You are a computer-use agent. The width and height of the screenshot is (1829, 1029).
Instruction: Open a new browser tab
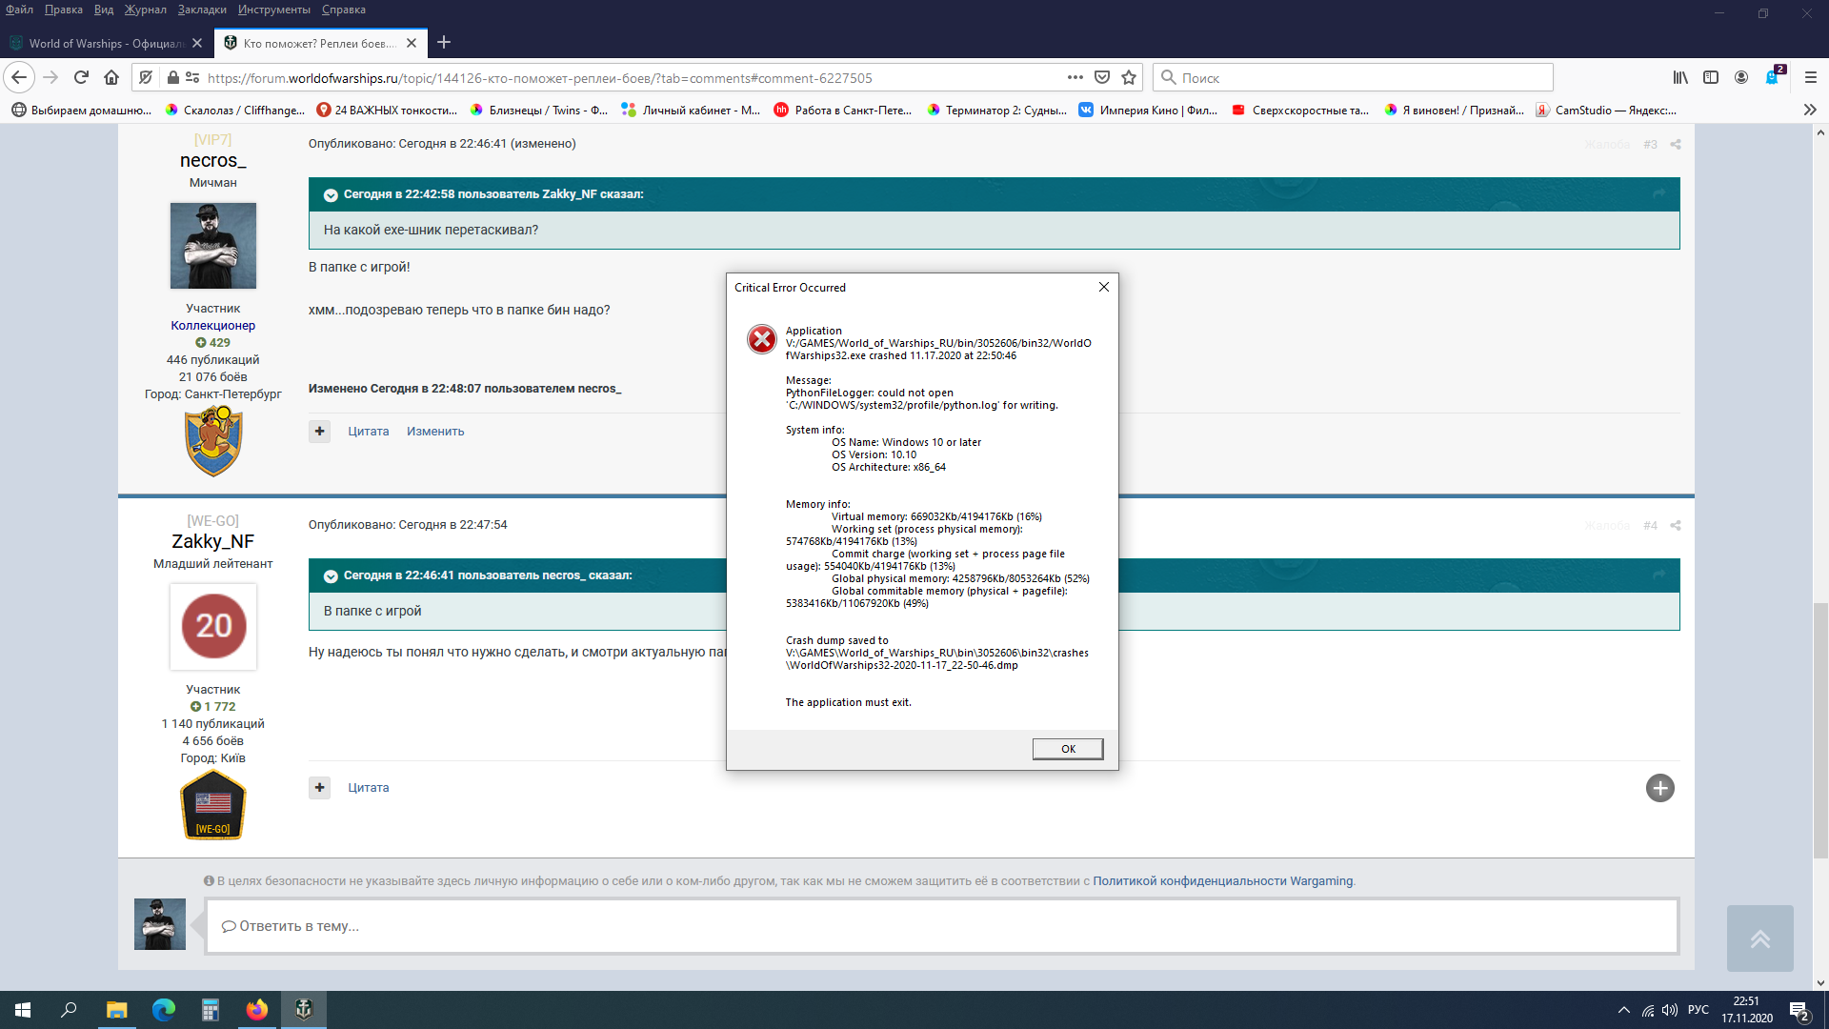coord(444,42)
